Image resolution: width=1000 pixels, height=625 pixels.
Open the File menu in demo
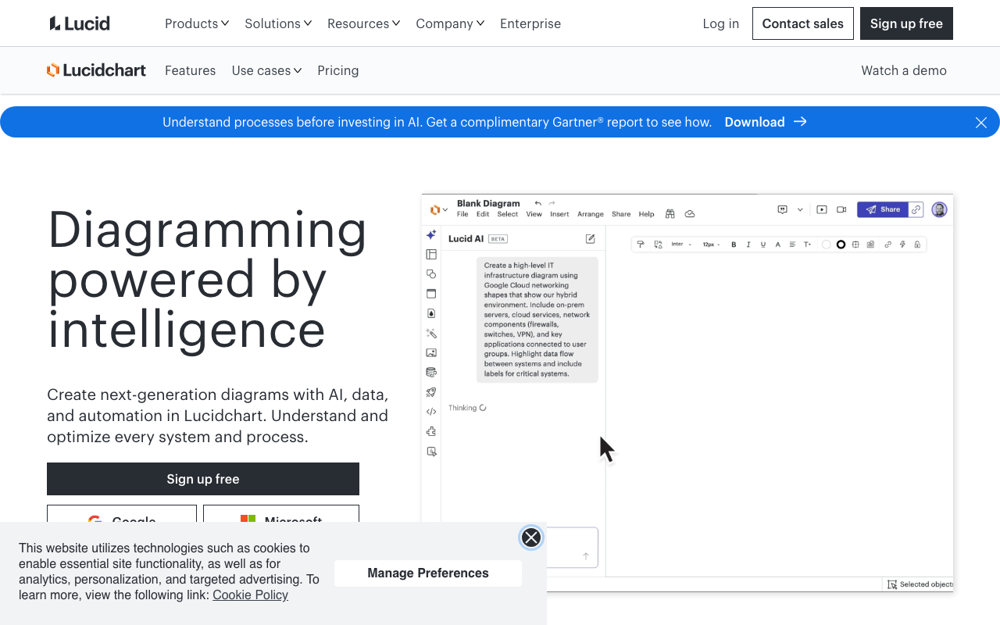(462, 214)
